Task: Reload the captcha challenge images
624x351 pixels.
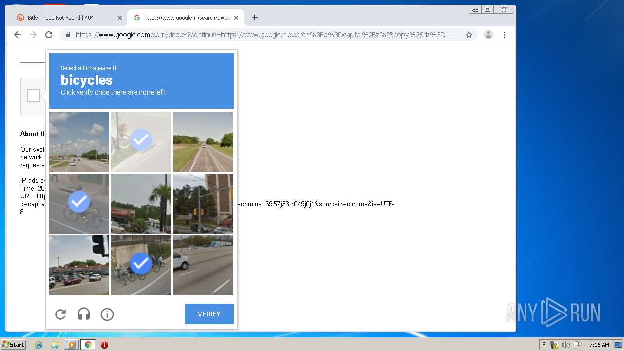Action: [60, 314]
